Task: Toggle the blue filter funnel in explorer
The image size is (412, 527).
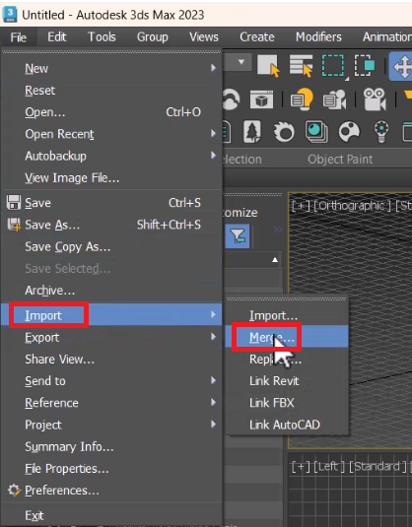Action: [x=238, y=236]
